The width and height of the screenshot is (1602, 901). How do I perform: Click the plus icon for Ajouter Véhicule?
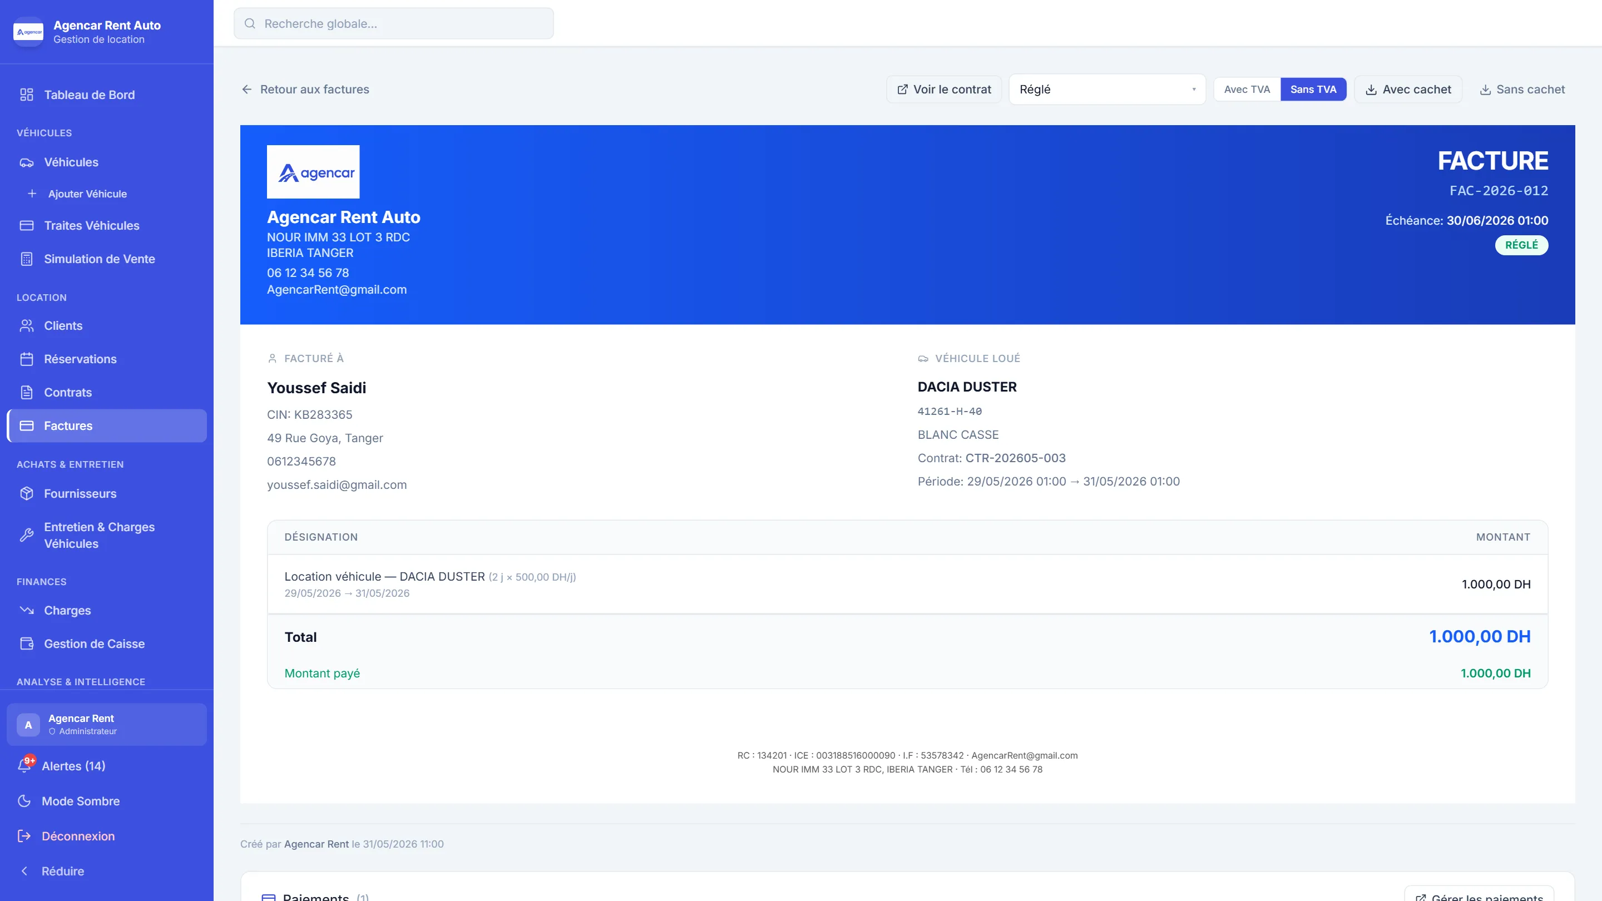32,194
